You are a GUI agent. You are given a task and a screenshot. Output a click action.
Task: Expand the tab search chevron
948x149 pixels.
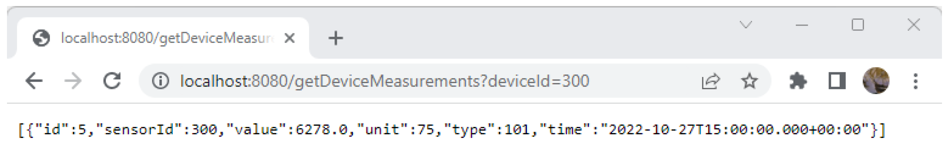click(746, 25)
